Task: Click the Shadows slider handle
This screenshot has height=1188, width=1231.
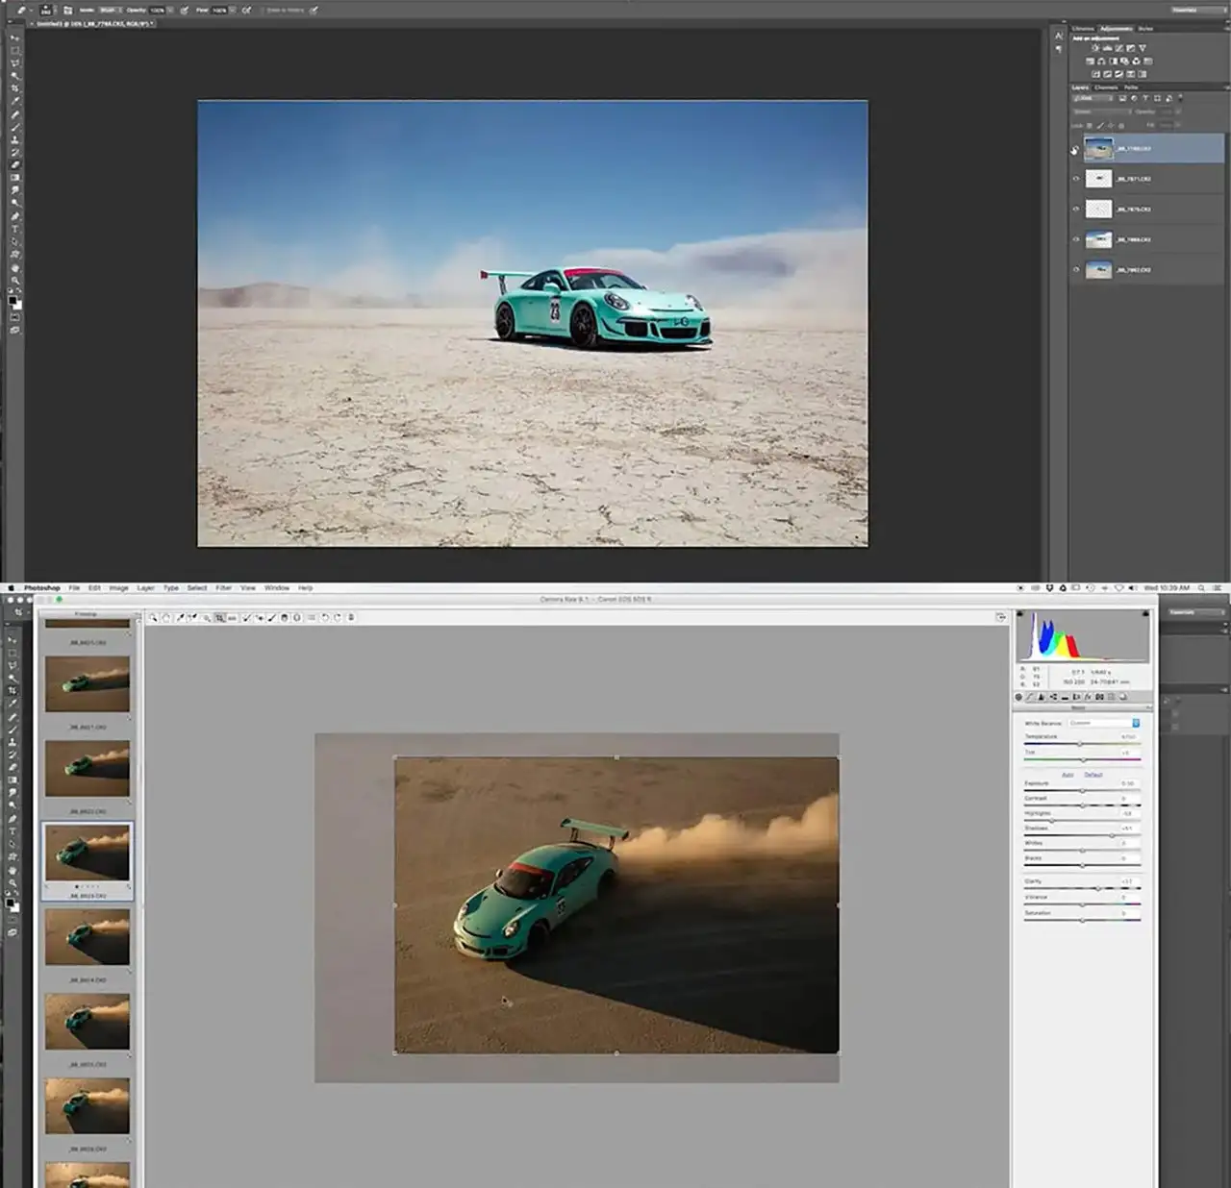Action: click(1112, 835)
